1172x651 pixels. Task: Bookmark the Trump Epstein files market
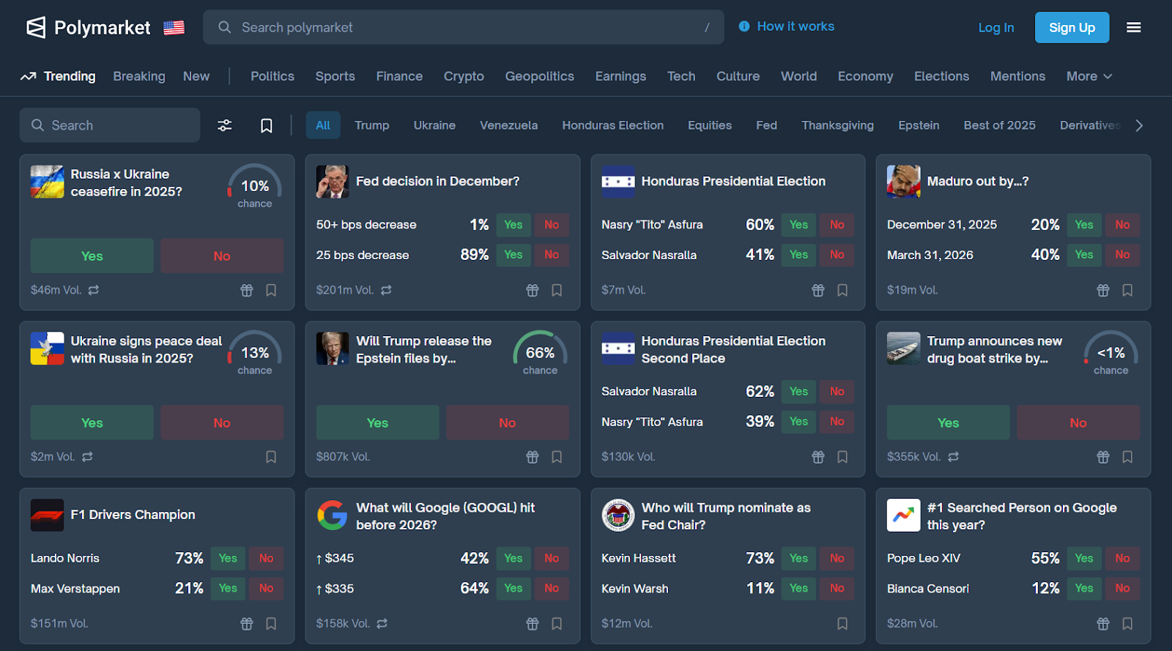point(557,457)
